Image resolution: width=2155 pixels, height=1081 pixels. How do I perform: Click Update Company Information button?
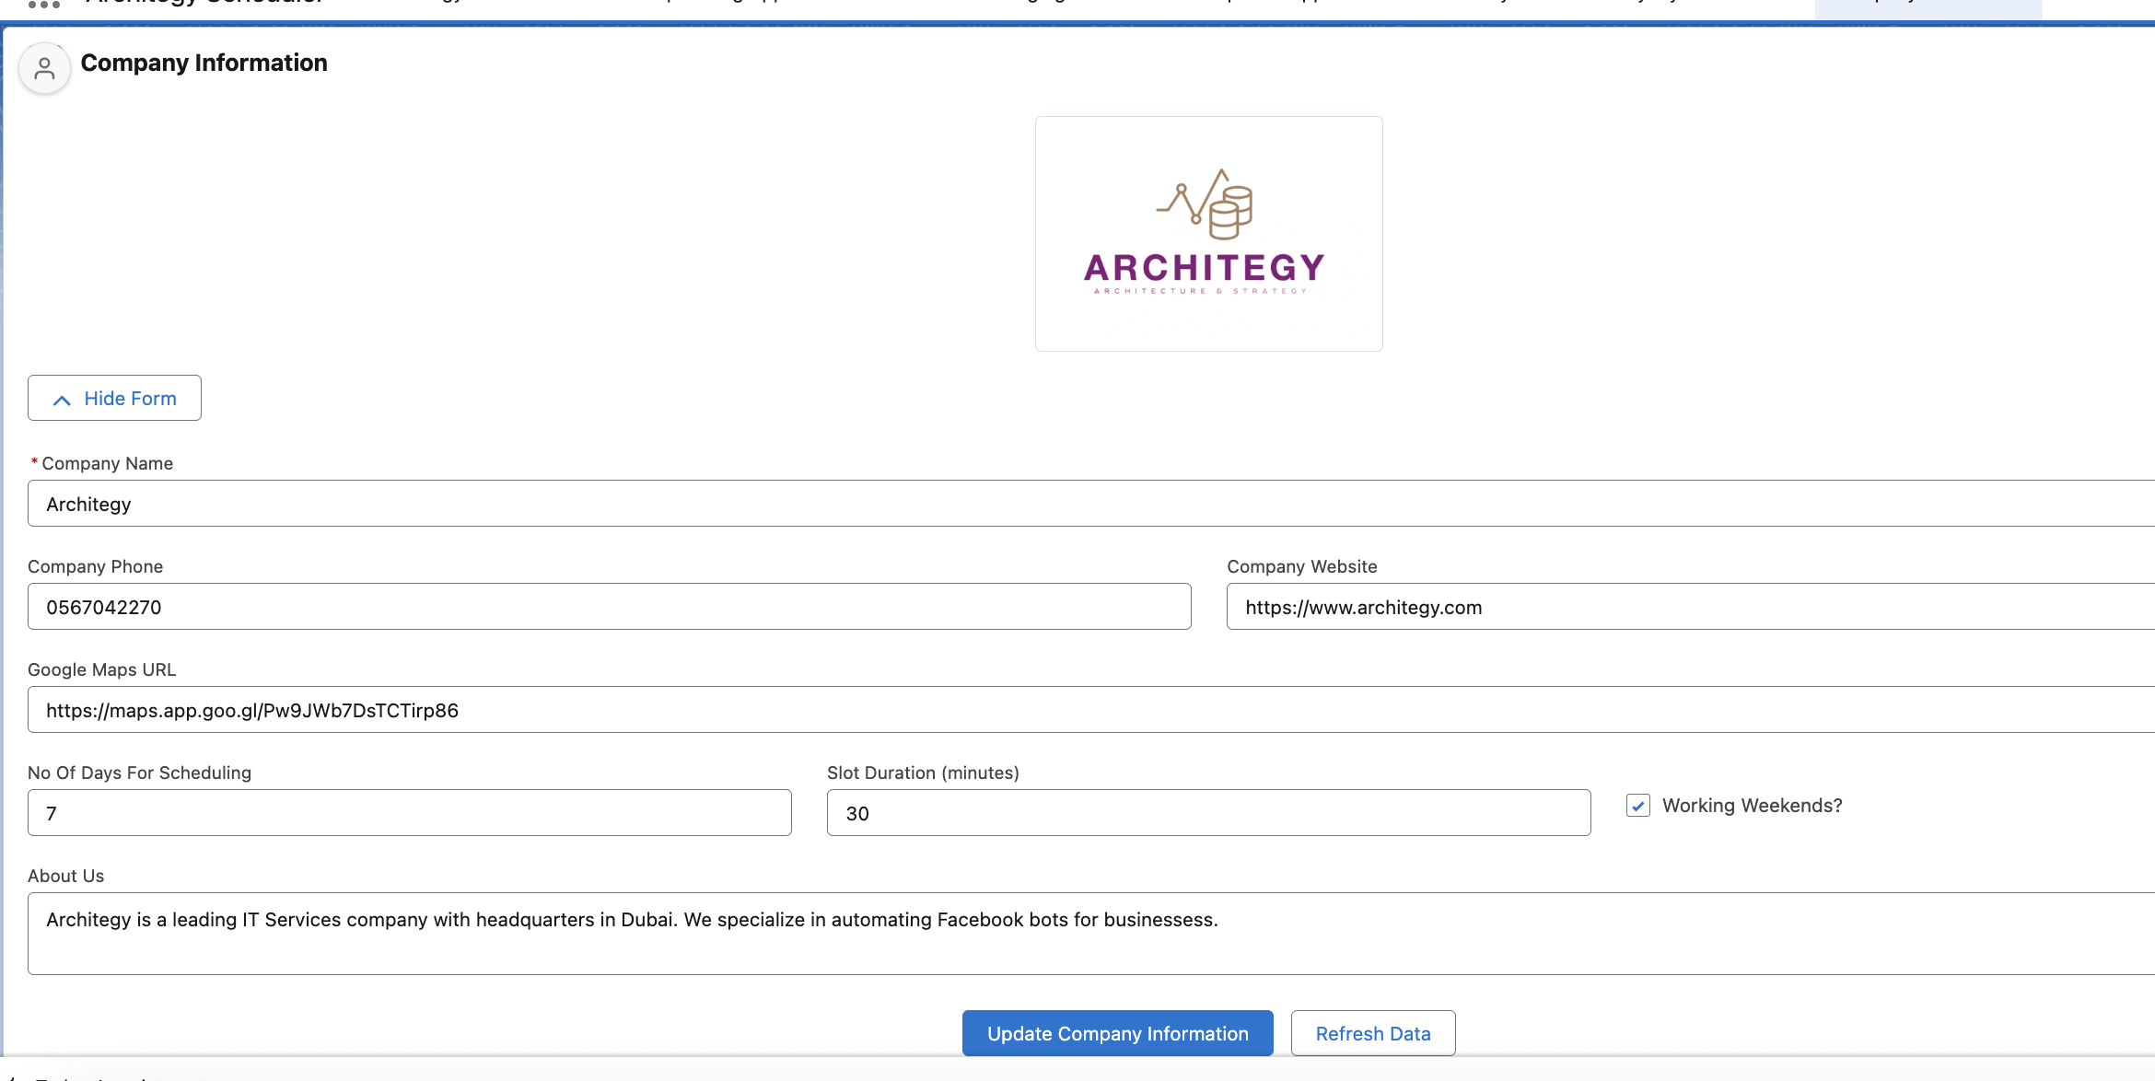coord(1117,1033)
